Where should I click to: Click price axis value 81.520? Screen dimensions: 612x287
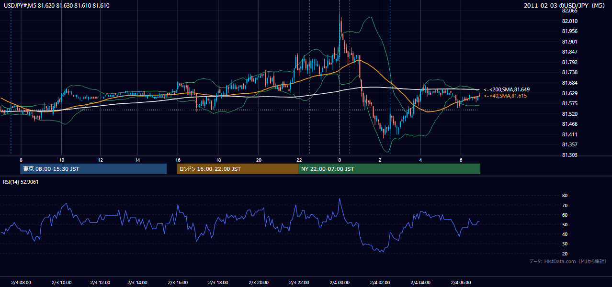click(569, 114)
